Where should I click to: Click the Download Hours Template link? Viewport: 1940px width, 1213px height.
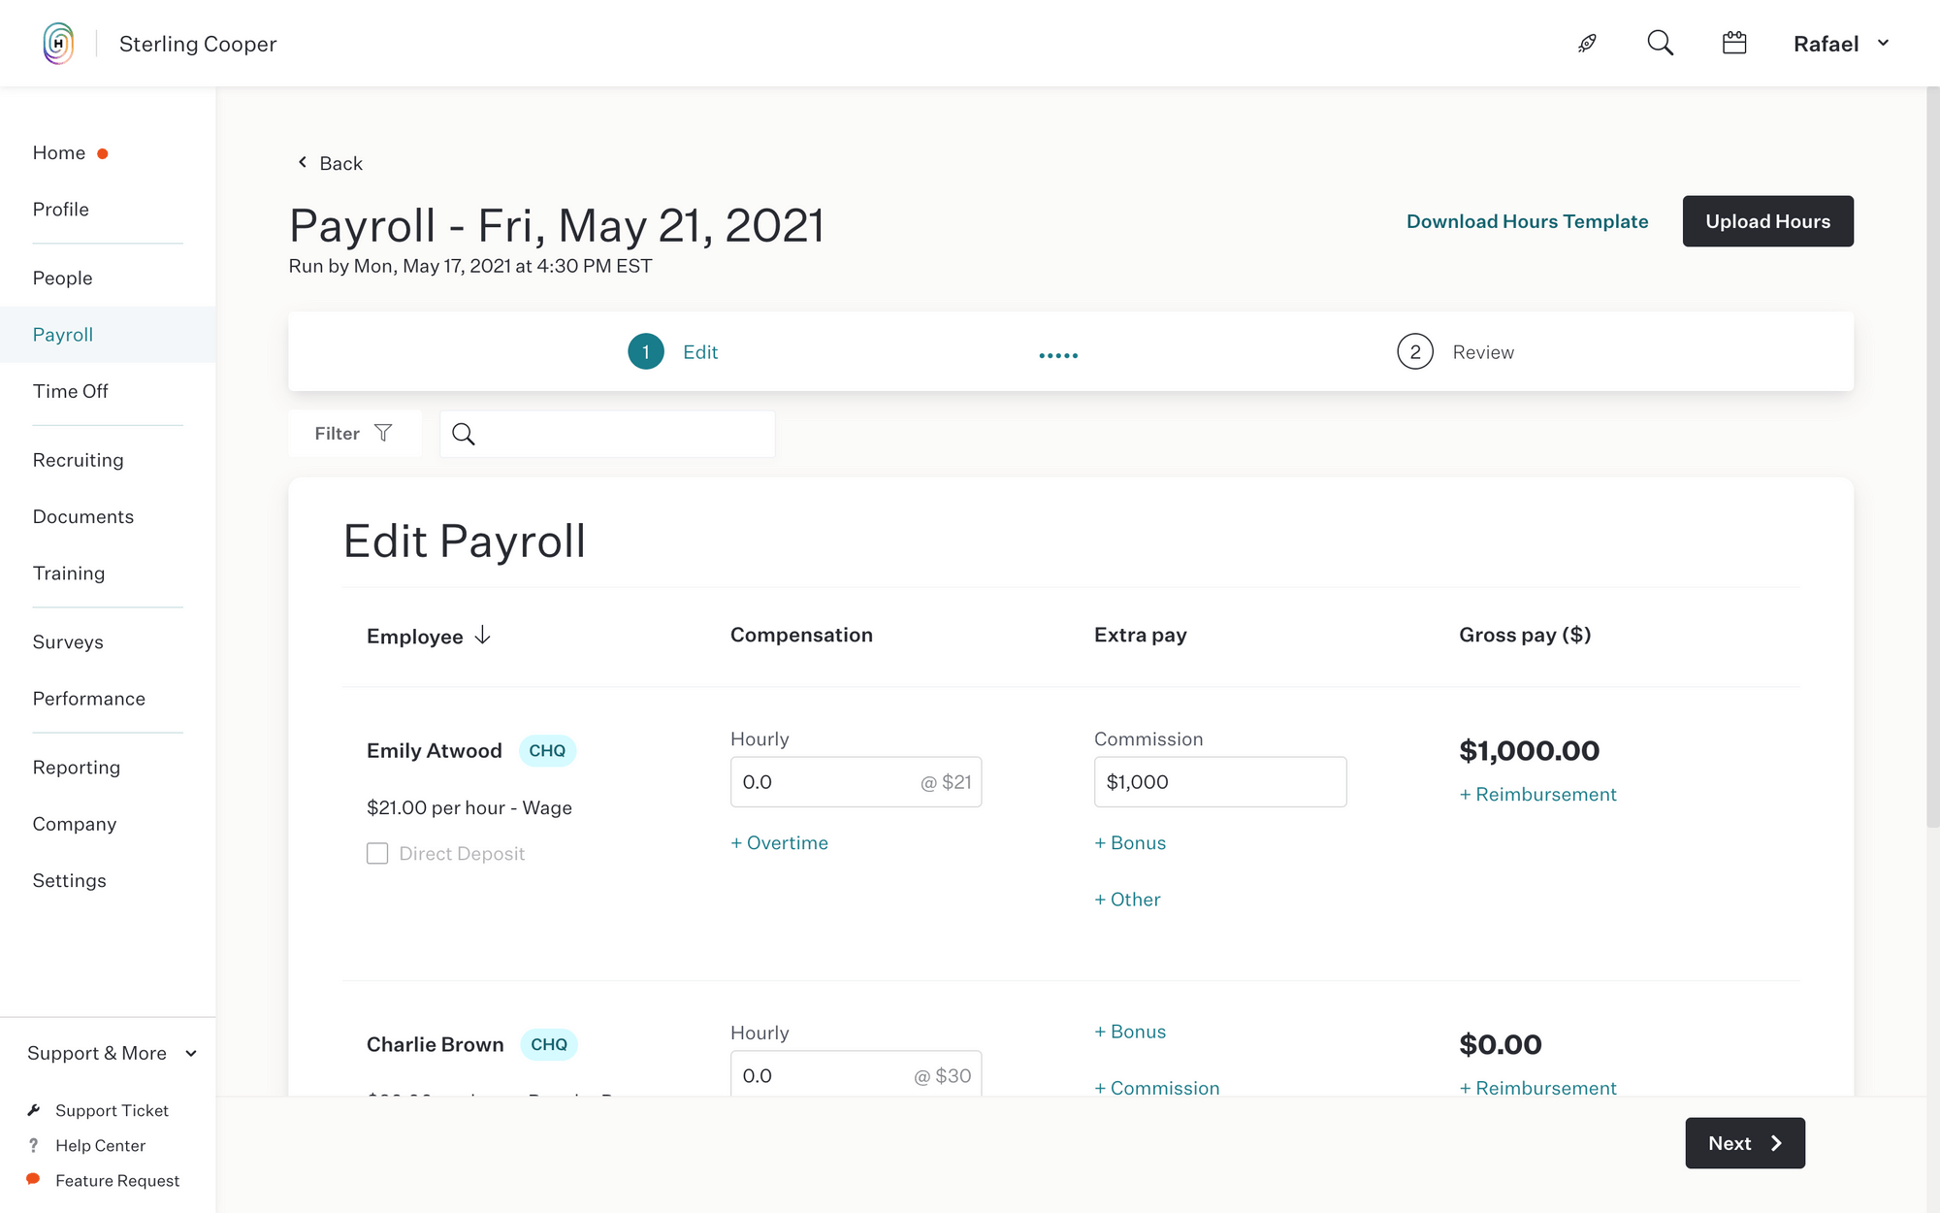(1526, 221)
